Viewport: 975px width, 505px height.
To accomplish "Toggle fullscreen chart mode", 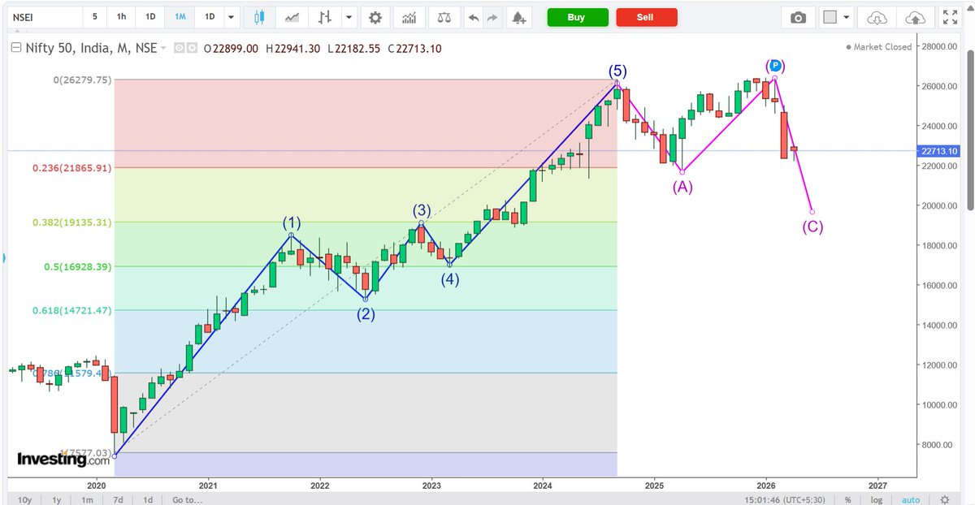I will pyautogui.click(x=948, y=17).
